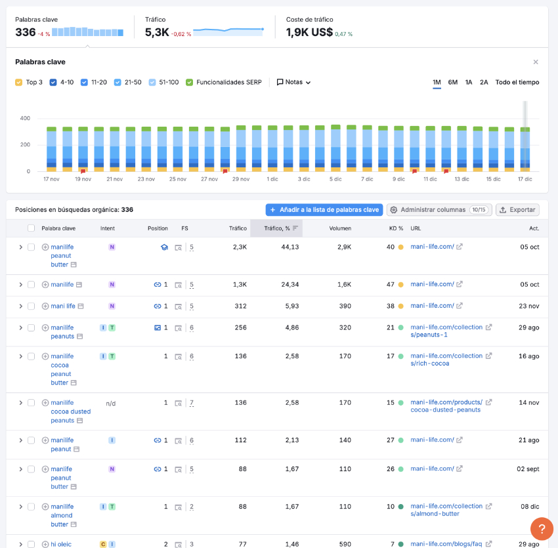558x548 pixels.
Task: Click the orange help question mark button
Action: click(542, 529)
